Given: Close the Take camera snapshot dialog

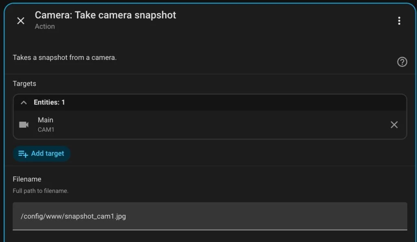Looking at the screenshot, I should (21, 21).
